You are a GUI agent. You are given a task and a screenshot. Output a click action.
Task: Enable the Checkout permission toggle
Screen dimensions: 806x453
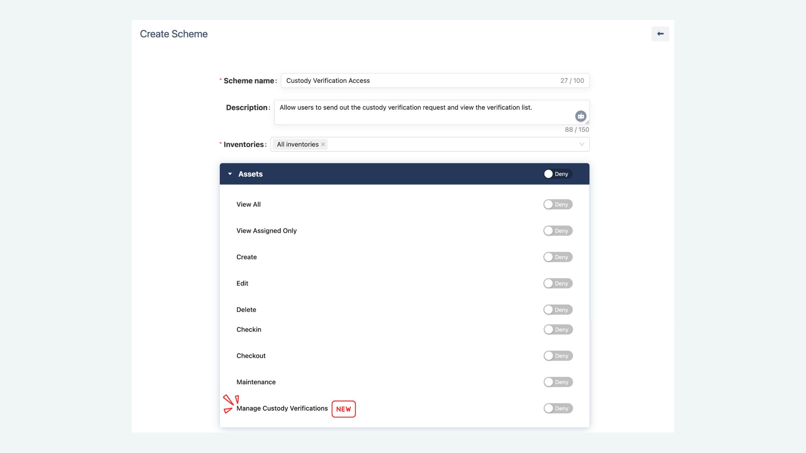point(557,356)
